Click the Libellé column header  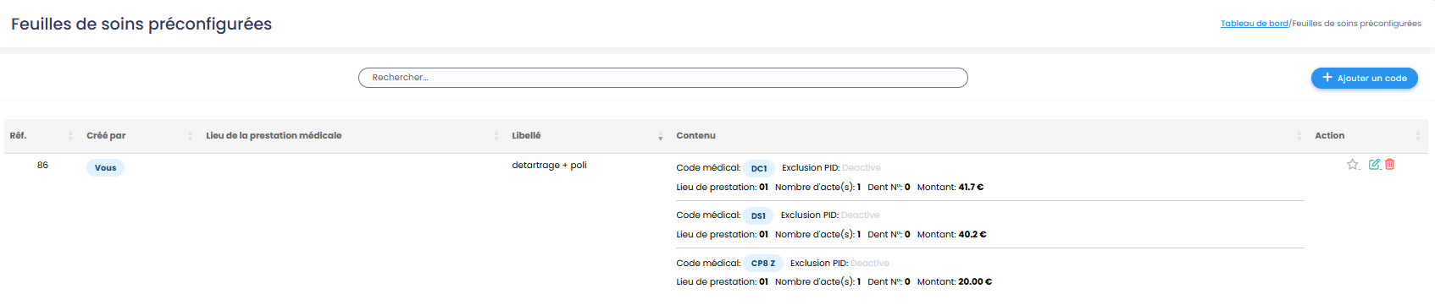(x=526, y=136)
